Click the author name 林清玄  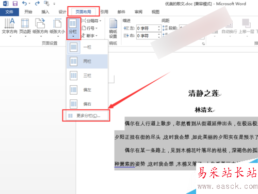pyautogui.click(x=204, y=110)
